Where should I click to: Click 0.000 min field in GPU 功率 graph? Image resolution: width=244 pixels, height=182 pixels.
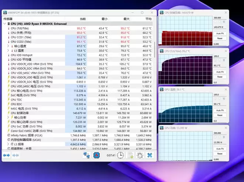coord(220,160)
